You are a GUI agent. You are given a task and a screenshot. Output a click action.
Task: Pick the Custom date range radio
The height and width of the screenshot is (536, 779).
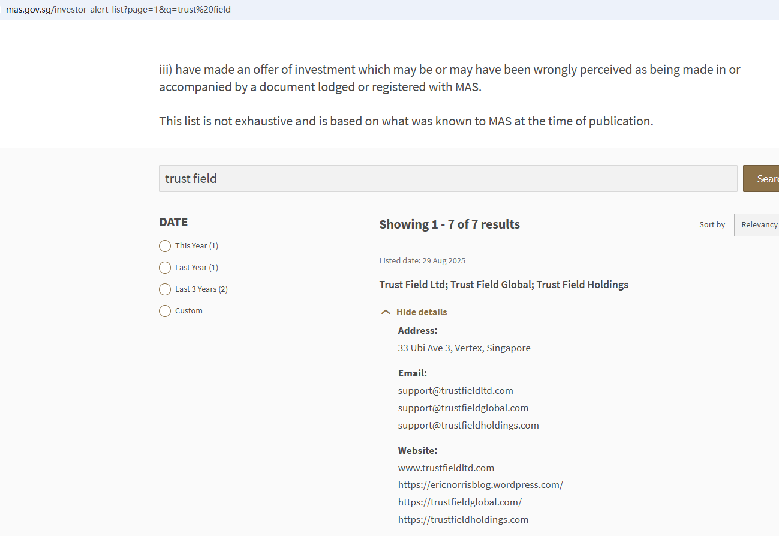(x=165, y=311)
